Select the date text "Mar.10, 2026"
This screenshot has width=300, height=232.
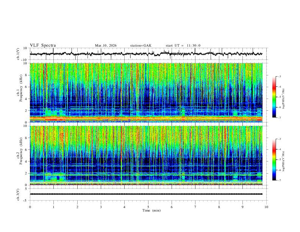pyautogui.click(x=106, y=45)
